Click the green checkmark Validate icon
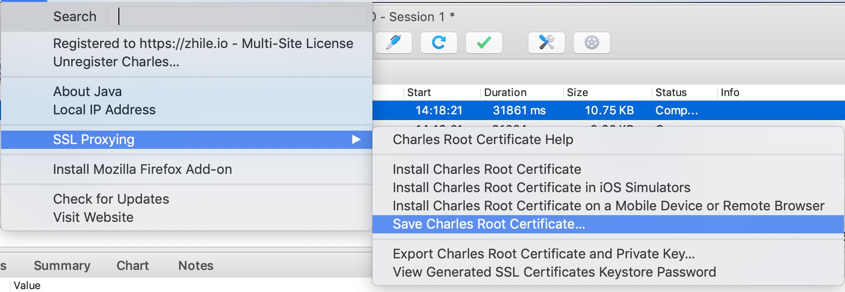This screenshot has width=845, height=292. pos(484,43)
